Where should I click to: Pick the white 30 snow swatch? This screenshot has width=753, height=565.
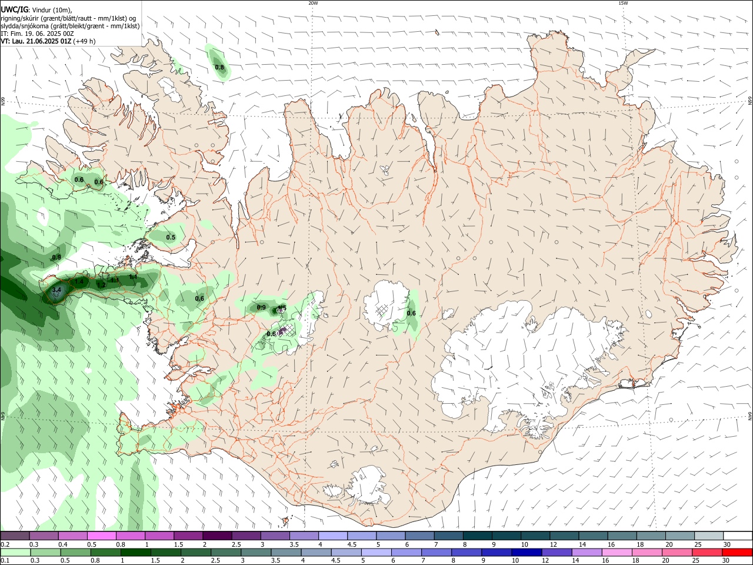[738, 536]
